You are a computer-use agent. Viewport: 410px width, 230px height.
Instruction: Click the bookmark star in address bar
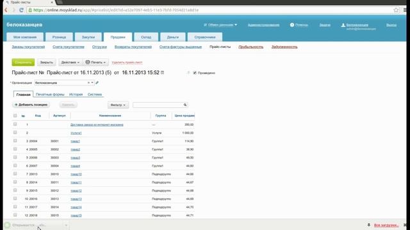coord(396,10)
